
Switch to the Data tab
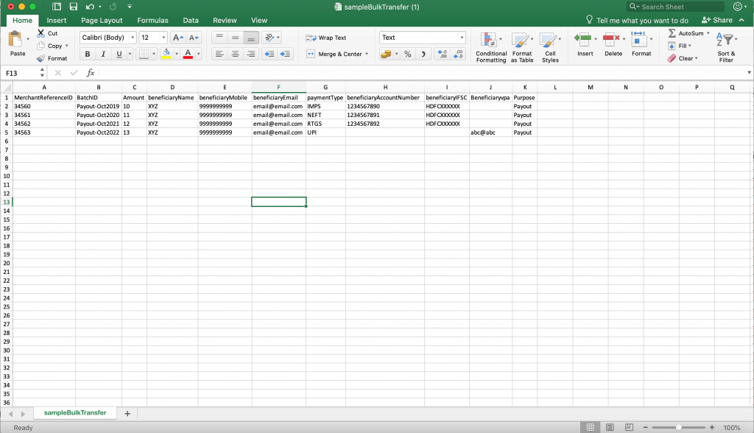click(x=191, y=20)
